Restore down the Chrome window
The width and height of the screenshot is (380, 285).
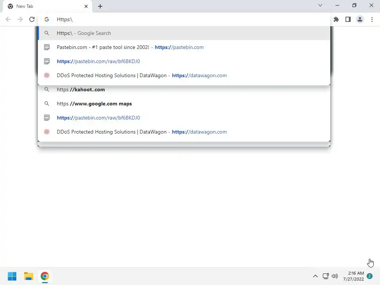354,5
